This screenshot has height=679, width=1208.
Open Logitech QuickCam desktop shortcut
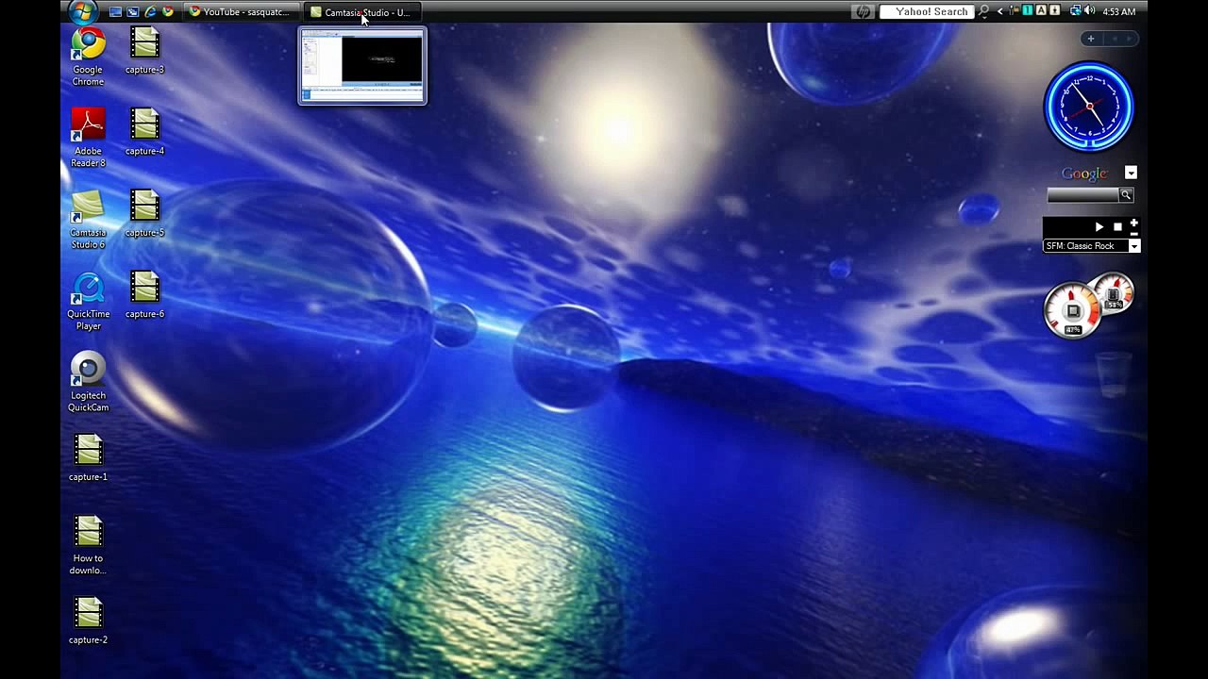tap(88, 382)
